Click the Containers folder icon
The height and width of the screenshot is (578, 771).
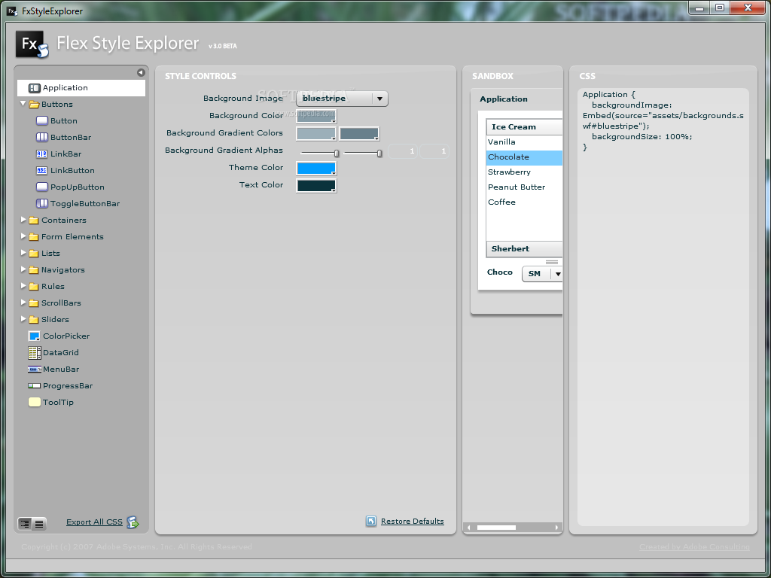(34, 221)
